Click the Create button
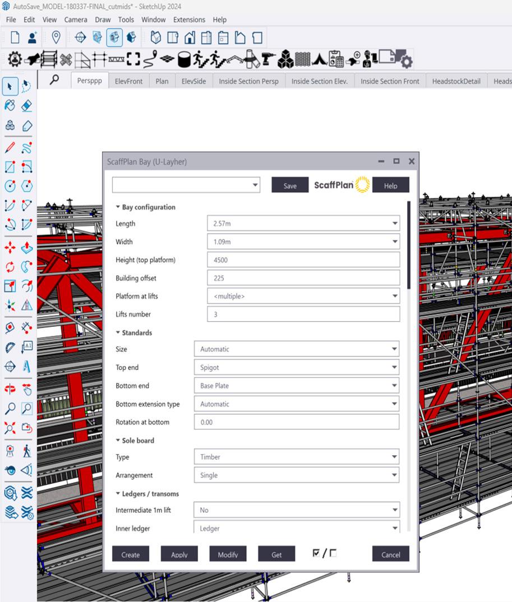Viewport: 512px width, 602px height. [x=131, y=554]
